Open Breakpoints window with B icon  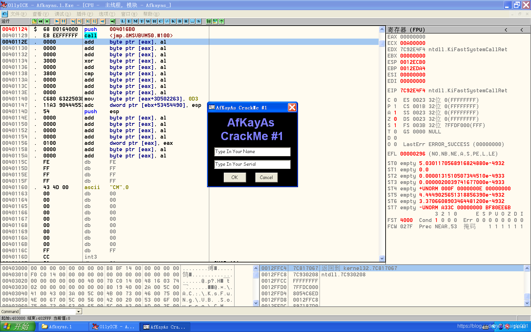[180, 21]
